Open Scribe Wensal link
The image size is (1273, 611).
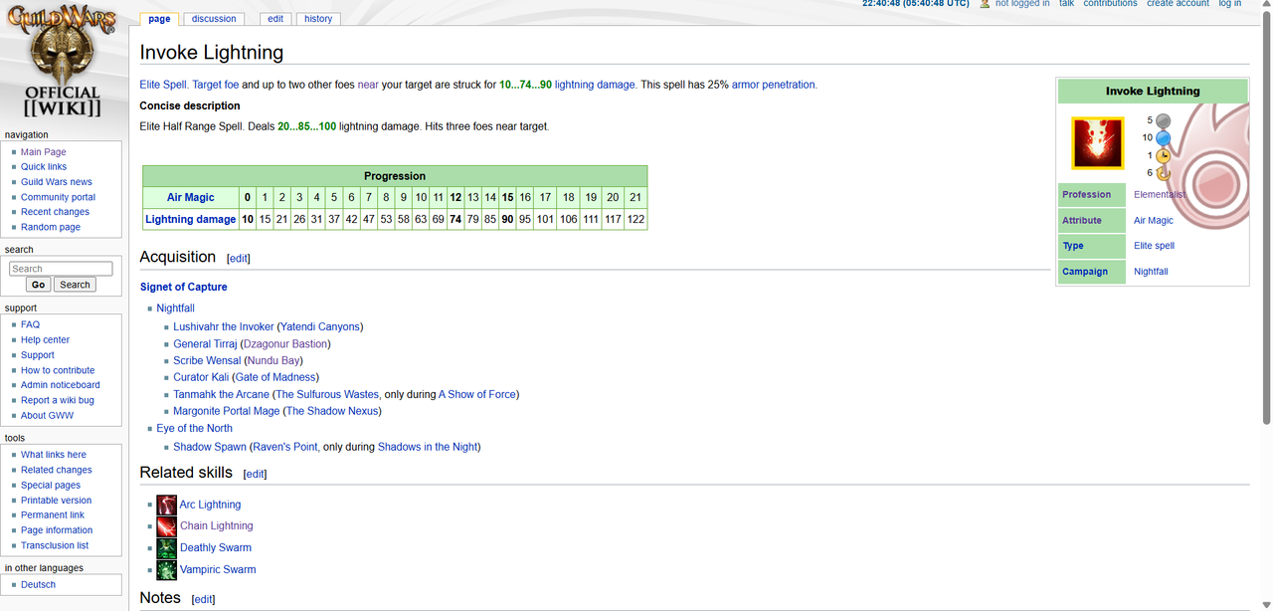[207, 360]
